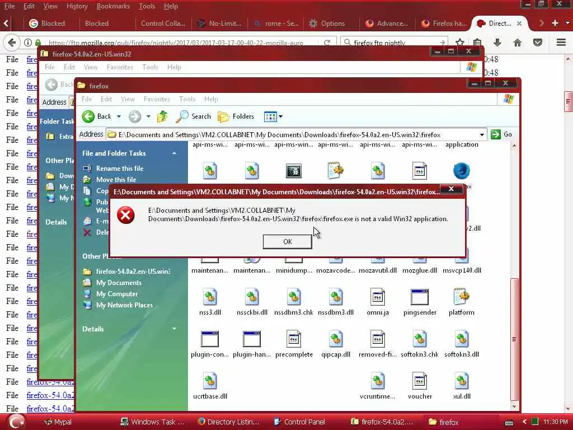Click the firefox folder vertical scrollbar thumb
Image resolution: width=573 pixels, height=430 pixels.
tap(514, 339)
